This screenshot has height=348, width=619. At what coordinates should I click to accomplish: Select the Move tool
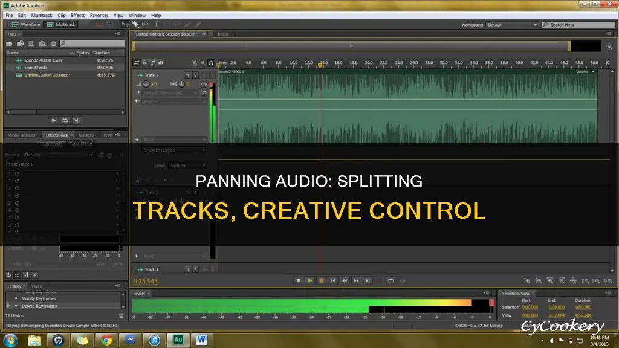pos(125,24)
